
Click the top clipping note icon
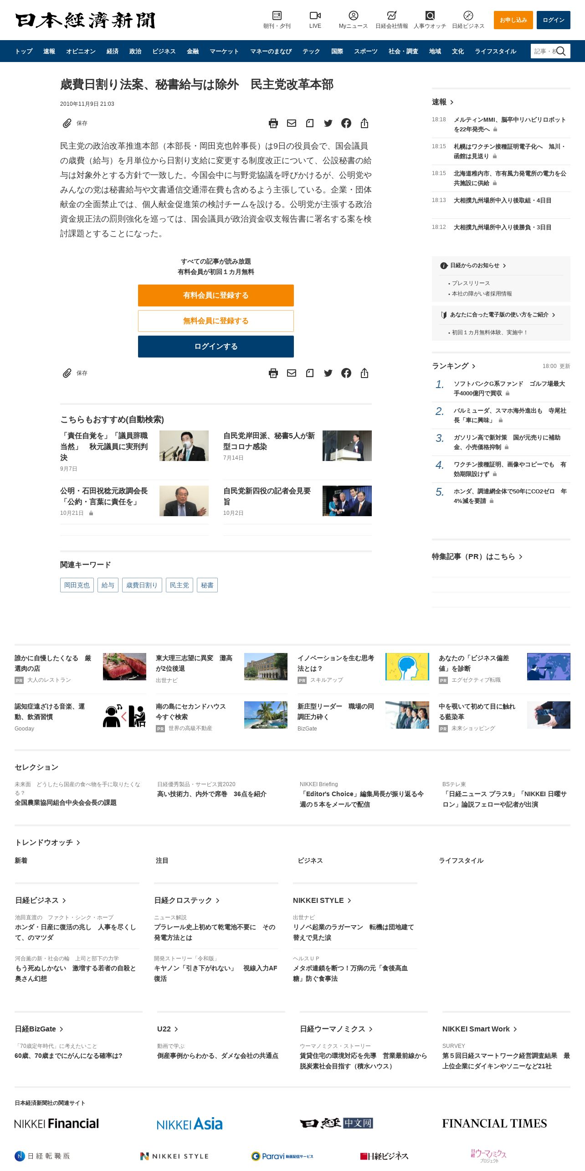310,123
